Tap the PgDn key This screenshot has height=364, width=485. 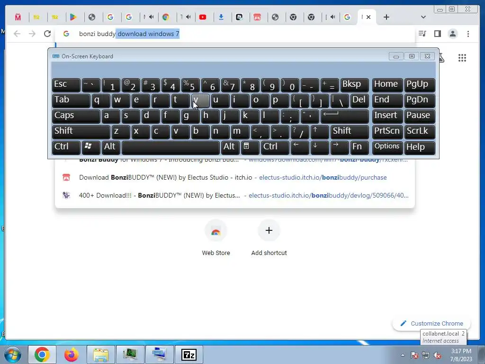[x=420, y=100]
